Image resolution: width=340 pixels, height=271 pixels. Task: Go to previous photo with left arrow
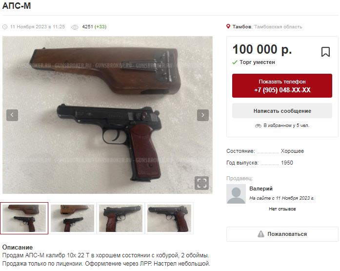12,115
